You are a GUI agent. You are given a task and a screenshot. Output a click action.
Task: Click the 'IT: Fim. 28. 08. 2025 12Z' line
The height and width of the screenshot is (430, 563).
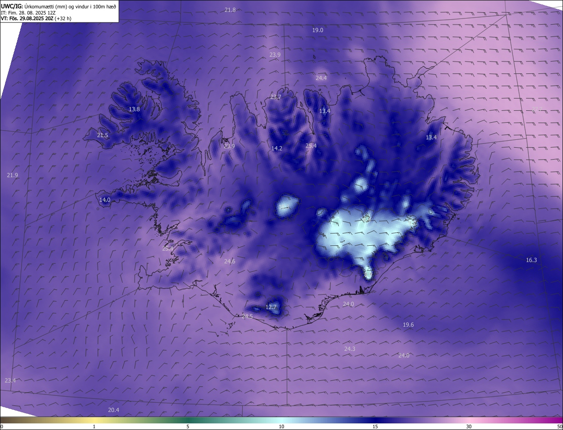[28, 13]
